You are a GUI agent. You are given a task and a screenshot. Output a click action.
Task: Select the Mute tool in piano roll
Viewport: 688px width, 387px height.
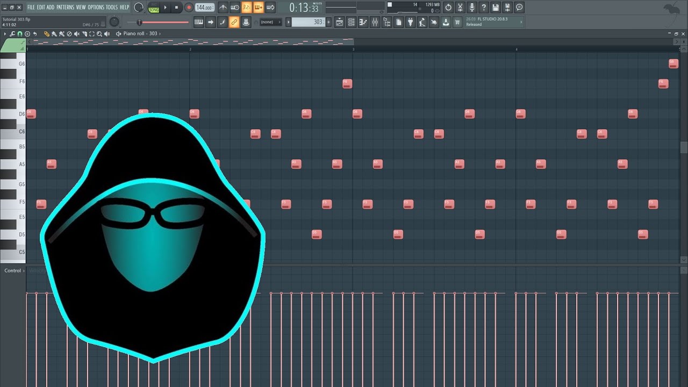pyautogui.click(x=77, y=34)
